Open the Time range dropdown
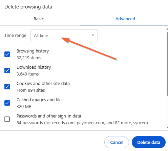 (64, 35)
